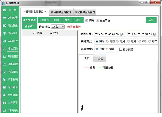Click the 图片 column header
162x117 pixels.
(40, 33)
